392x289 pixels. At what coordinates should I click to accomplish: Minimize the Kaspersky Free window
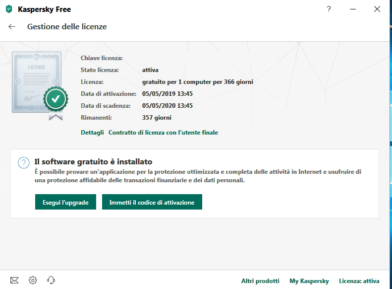point(353,9)
